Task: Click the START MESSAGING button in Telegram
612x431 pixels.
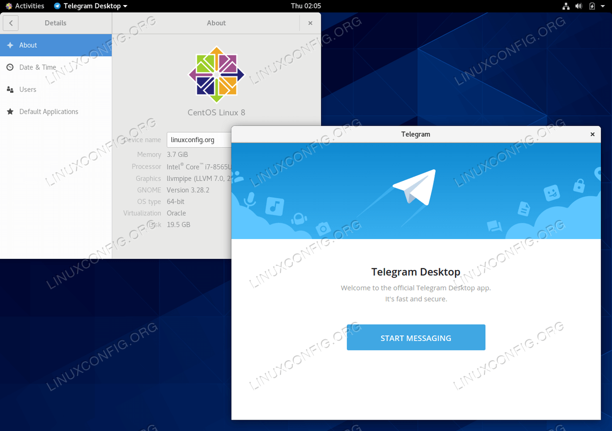Action: [416, 337]
